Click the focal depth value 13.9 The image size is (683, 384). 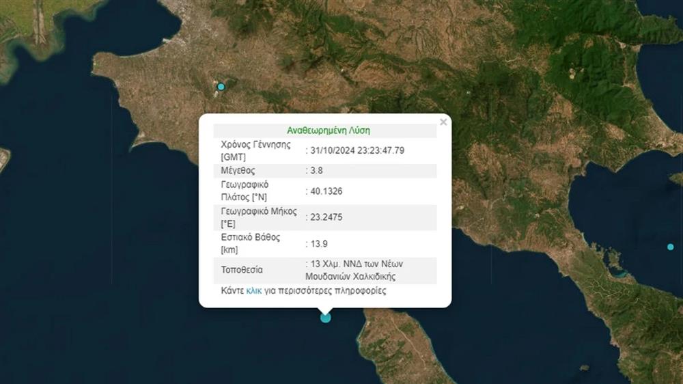click(319, 243)
